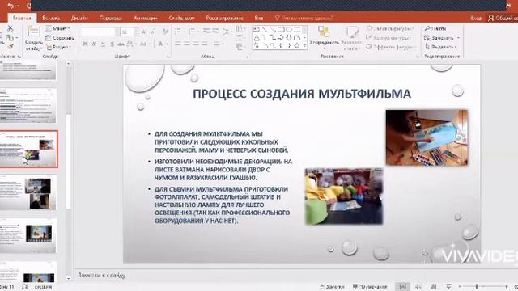Image resolution: width=518 pixels, height=291 pixels.
Task: Toggle text shadow (S)
Action: (112, 44)
